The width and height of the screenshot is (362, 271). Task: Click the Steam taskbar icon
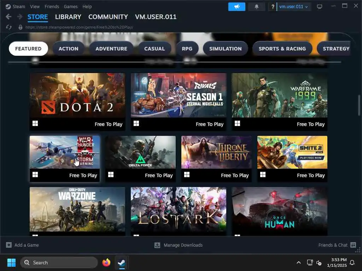pos(122,263)
